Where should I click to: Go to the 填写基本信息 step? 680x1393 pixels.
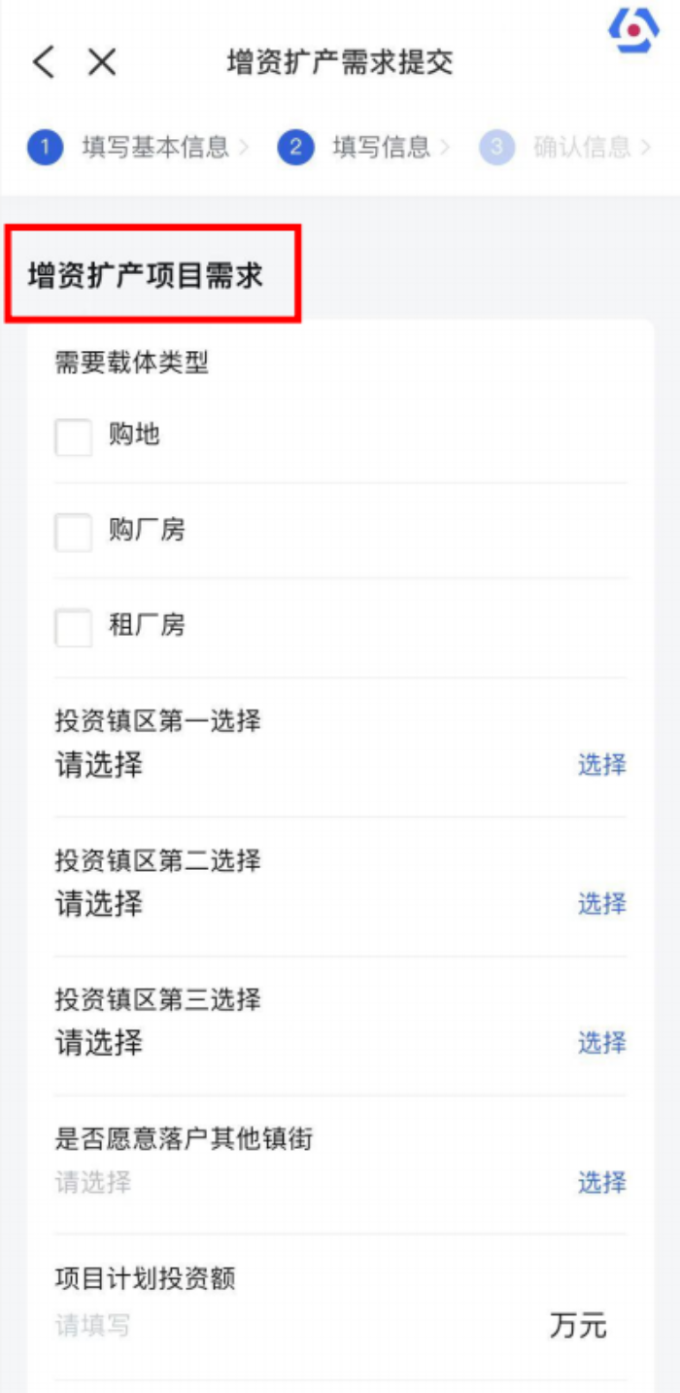[155, 148]
